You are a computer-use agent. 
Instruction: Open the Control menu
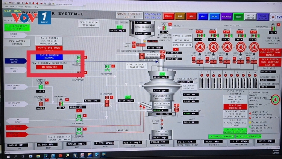(20, 7)
